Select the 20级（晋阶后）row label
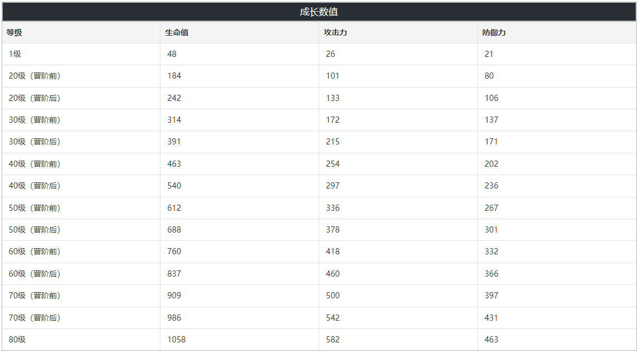Image resolution: width=639 pixels, height=353 pixels. 35,98
